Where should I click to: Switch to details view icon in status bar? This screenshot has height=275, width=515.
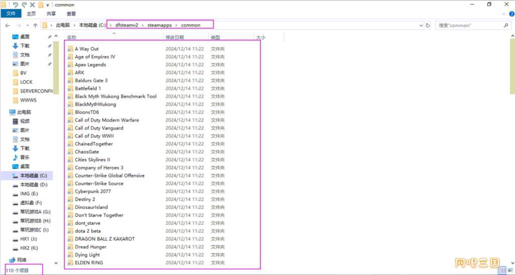point(502,271)
